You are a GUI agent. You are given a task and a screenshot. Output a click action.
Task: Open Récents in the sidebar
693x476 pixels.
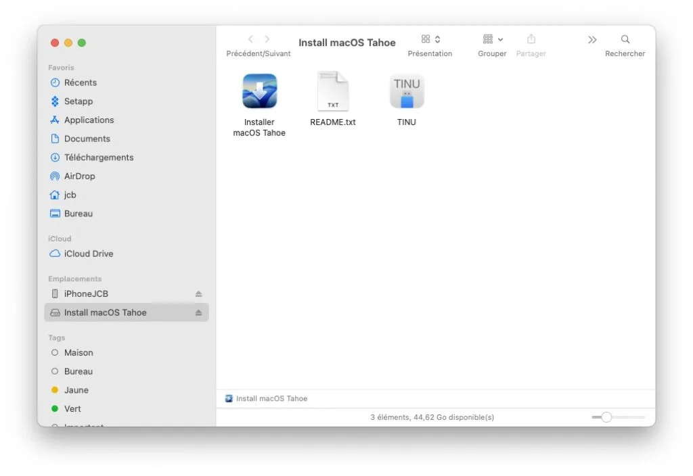[126, 82]
